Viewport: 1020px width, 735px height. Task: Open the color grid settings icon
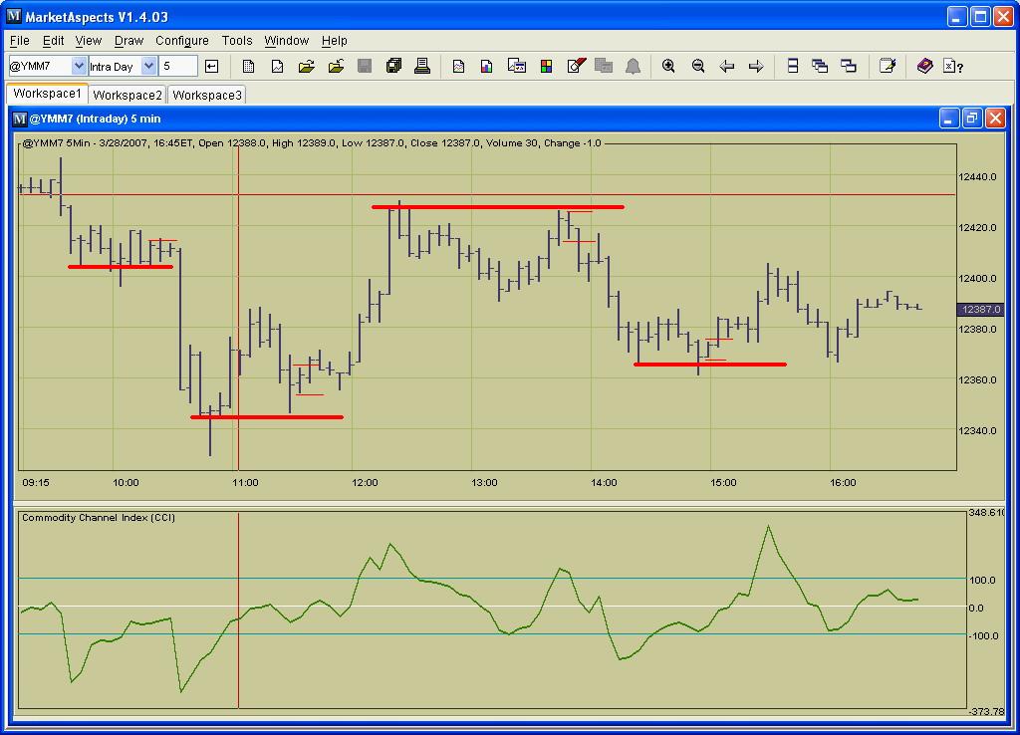(546, 67)
